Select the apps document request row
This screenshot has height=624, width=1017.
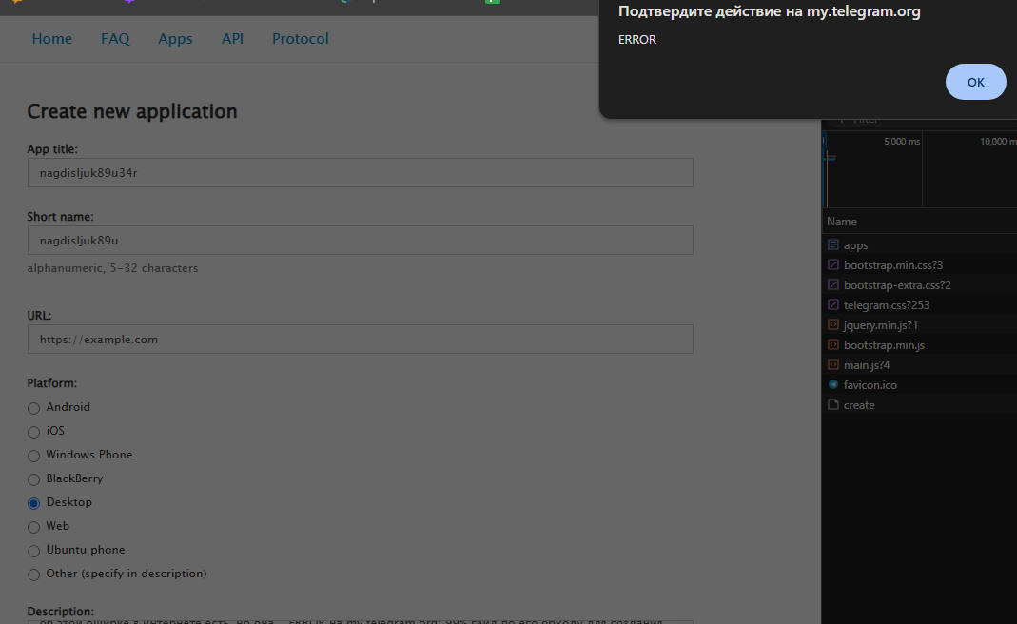(x=919, y=245)
